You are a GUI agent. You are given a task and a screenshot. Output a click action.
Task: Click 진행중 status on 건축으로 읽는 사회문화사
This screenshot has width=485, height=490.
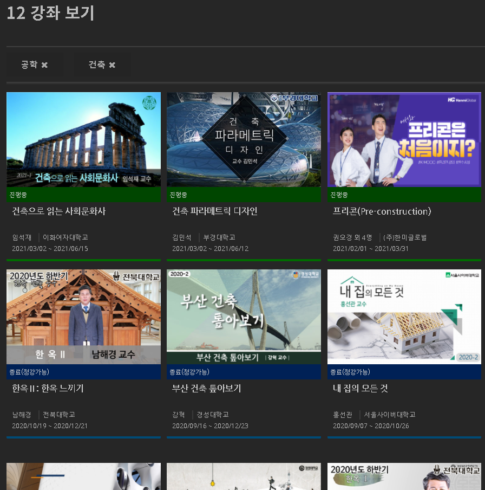tap(18, 195)
